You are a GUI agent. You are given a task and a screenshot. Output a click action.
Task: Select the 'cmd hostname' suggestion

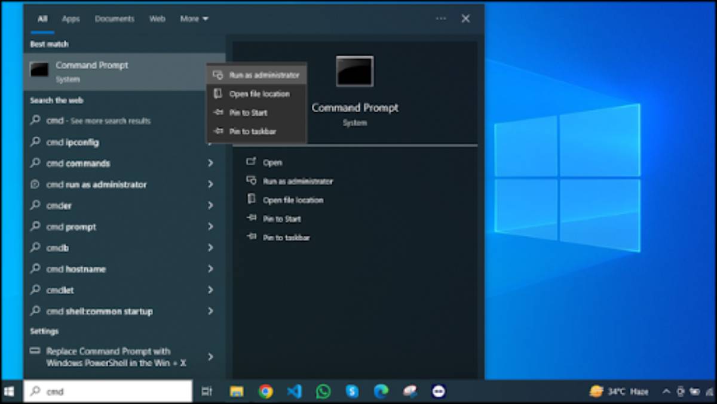pyautogui.click(x=124, y=269)
